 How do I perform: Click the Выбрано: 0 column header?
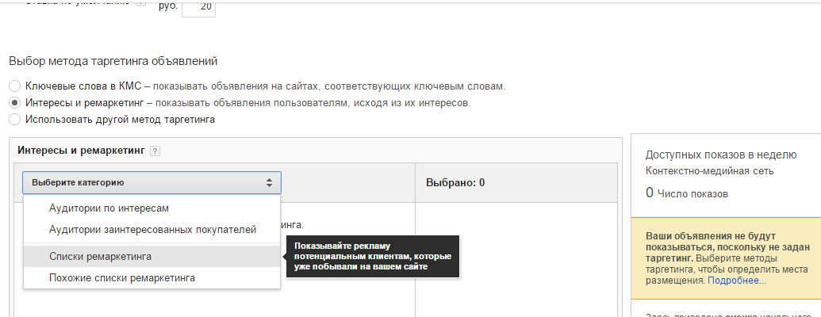coord(456,182)
